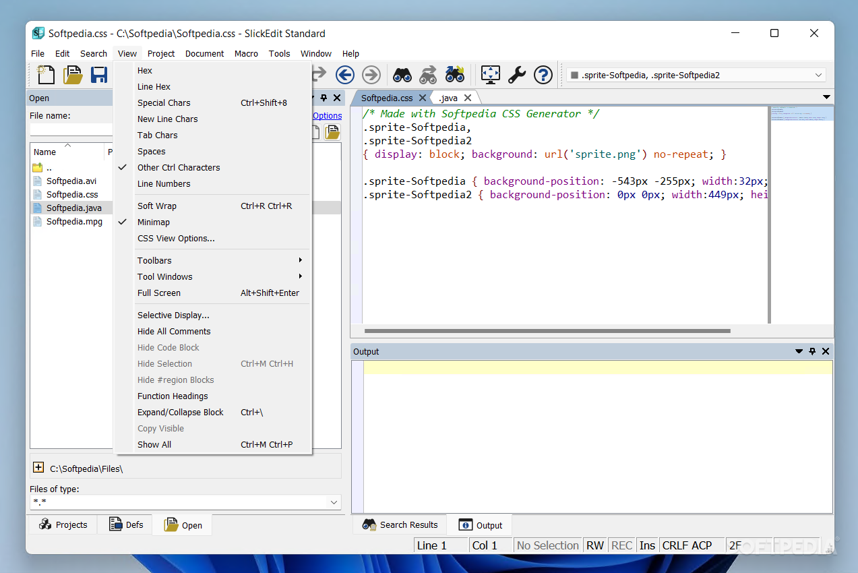The image size is (858, 573).
Task: Toggle Hex view mode
Action: point(213,70)
